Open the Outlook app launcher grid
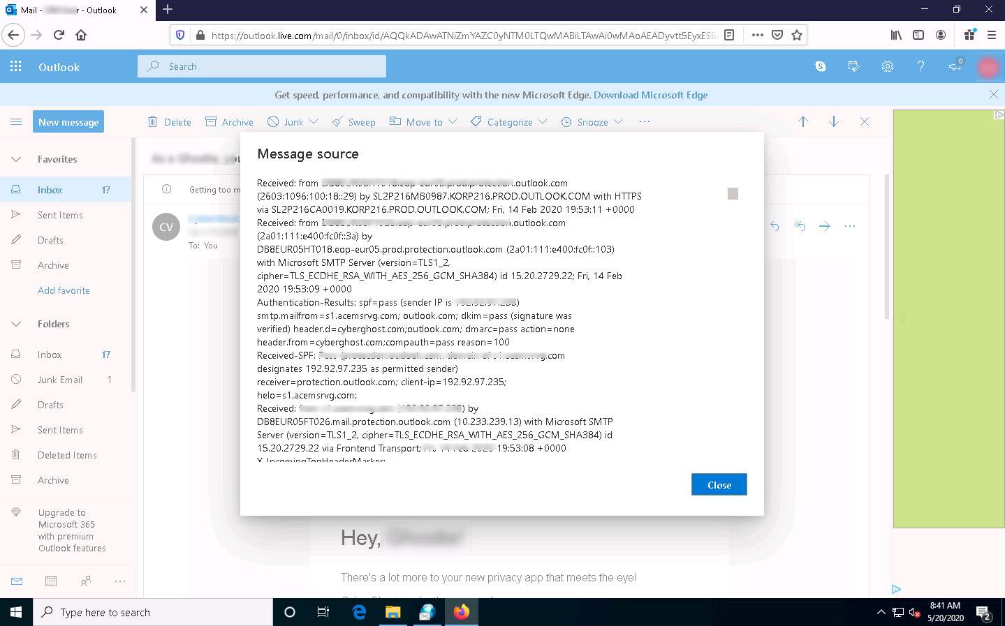 (16, 66)
